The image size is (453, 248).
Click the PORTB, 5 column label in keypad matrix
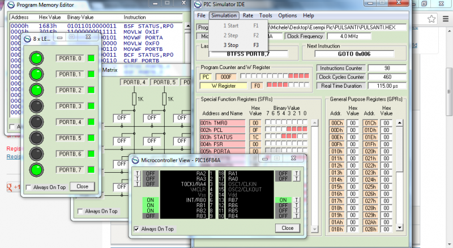164,82
